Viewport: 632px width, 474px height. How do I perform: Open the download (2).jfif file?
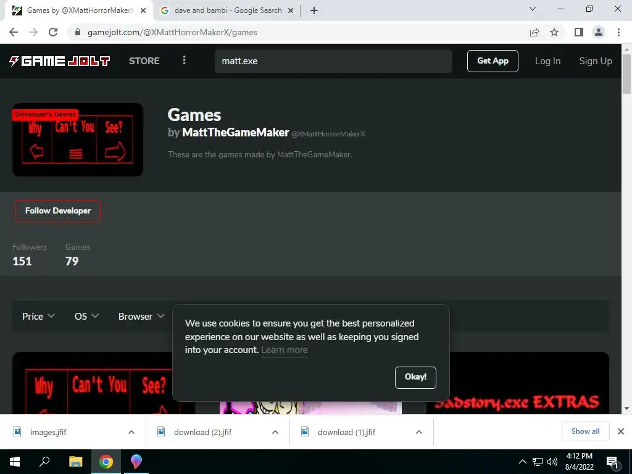point(202,432)
